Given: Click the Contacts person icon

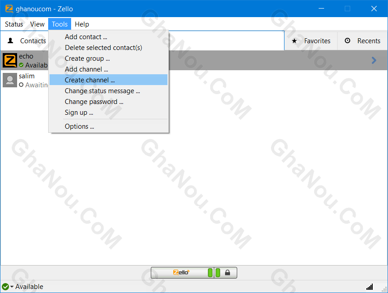Looking at the screenshot, I should coord(10,41).
